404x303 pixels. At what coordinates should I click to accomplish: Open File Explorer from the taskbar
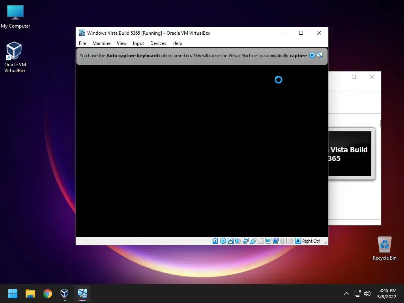tap(30, 293)
